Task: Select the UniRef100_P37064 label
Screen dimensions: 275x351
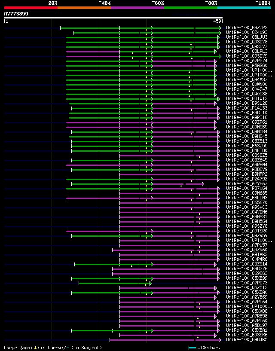Action: [247, 189]
